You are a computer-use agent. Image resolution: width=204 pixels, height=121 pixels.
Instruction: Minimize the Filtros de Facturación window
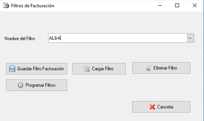click(160, 6)
